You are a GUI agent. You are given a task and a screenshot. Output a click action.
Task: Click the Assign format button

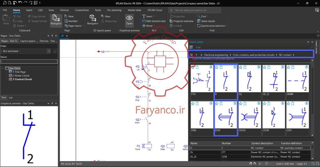coord(37,21)
